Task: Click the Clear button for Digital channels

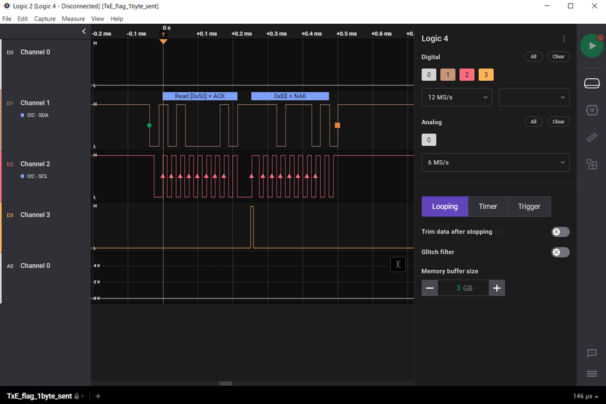Action: pyautogui.click(x=558, y=56)
